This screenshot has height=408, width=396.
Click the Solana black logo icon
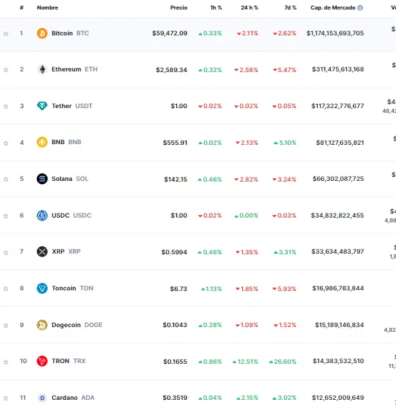42,179
